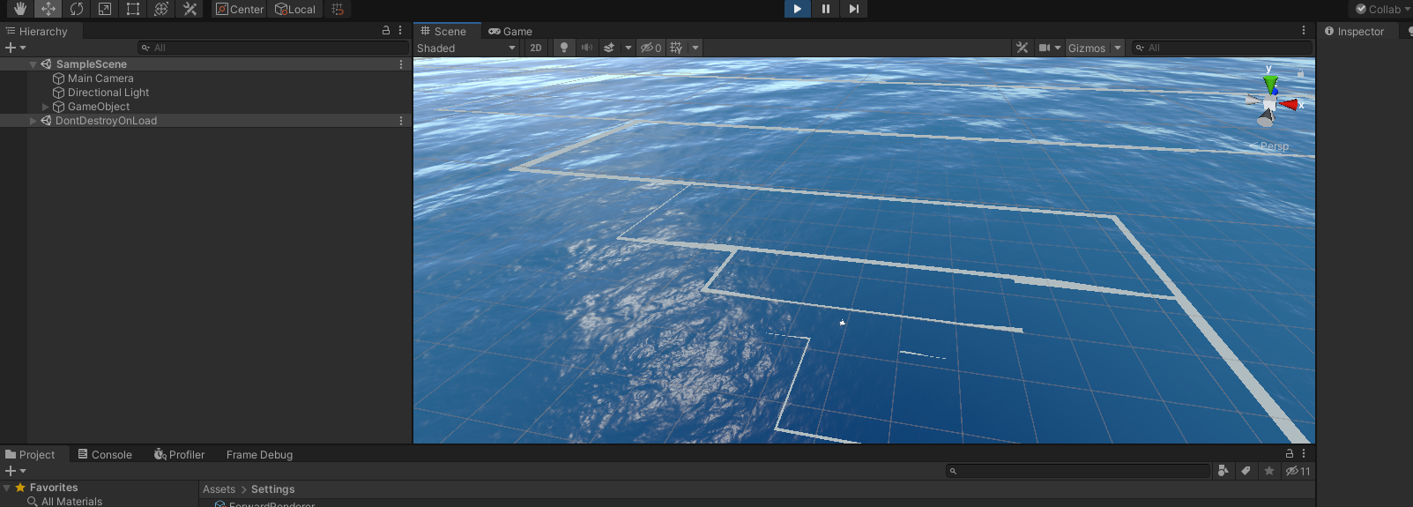
Task: Search by type icon in Project
Action: [x=1223, y=471]
